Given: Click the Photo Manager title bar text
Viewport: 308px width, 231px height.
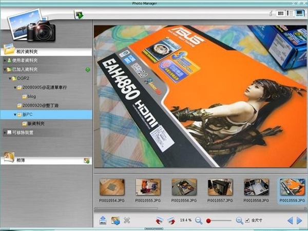Looking at the screenshot, I should pyautogui.click(x=145, y=4).
